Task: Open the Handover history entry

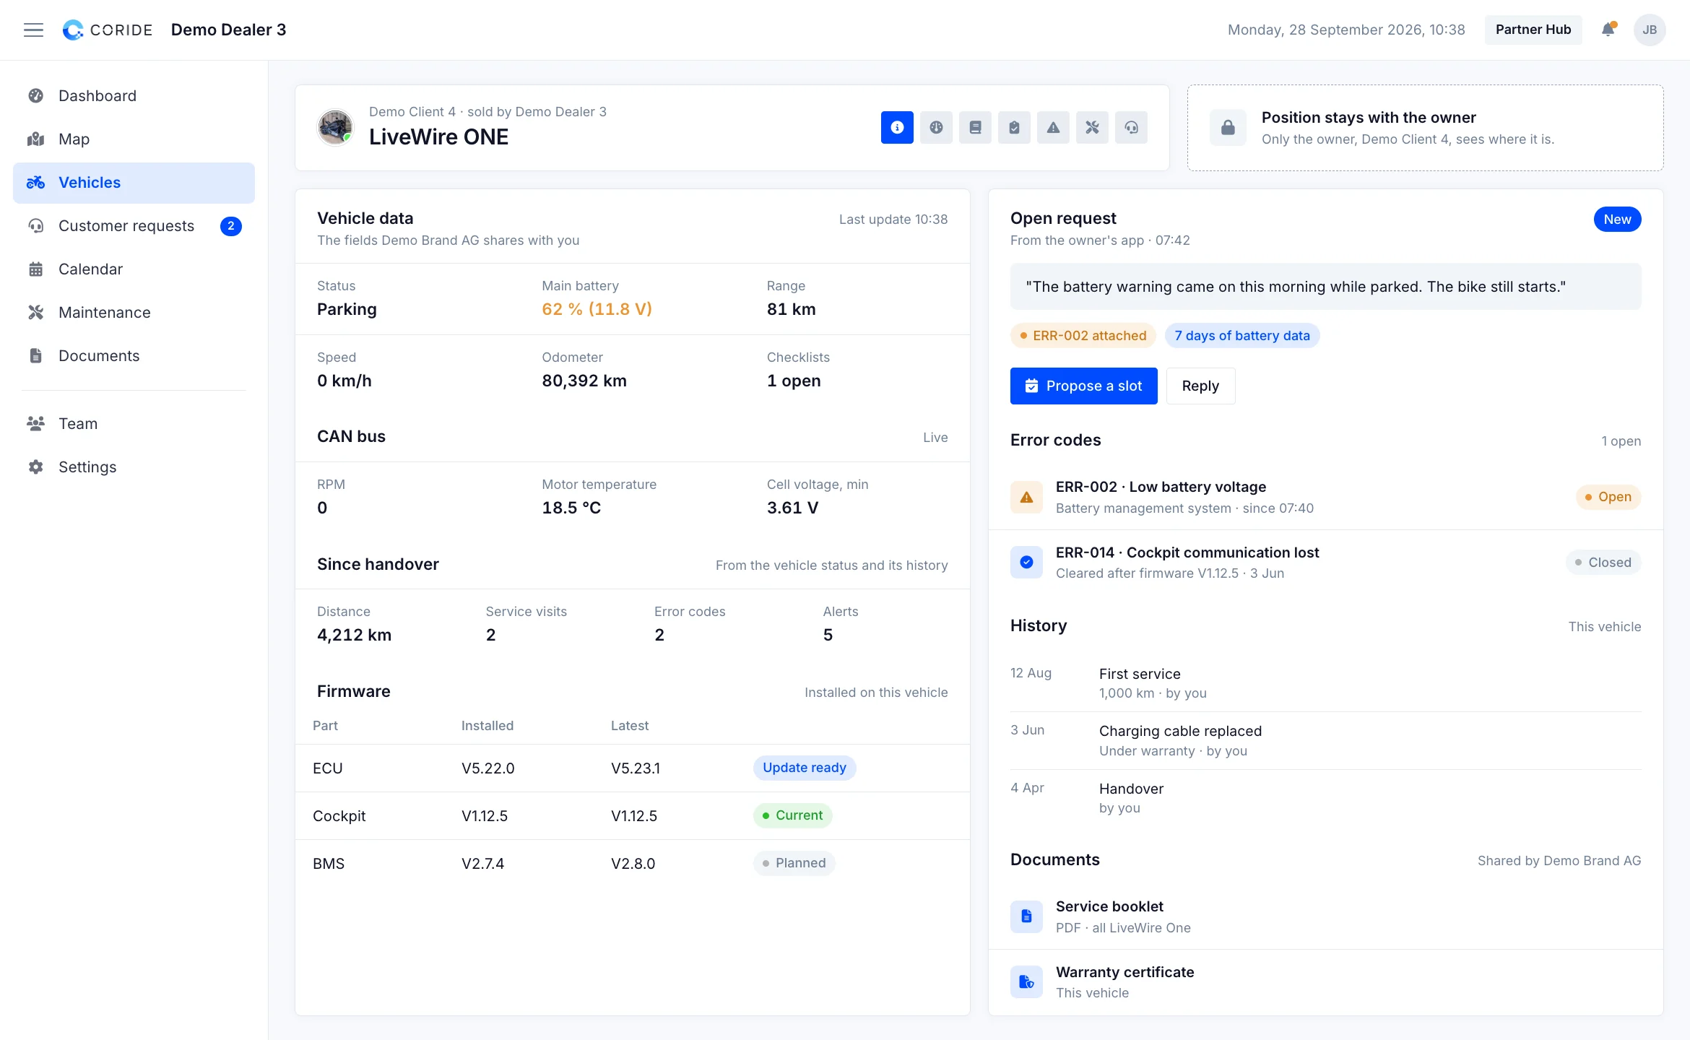Action: (1325, 798)
